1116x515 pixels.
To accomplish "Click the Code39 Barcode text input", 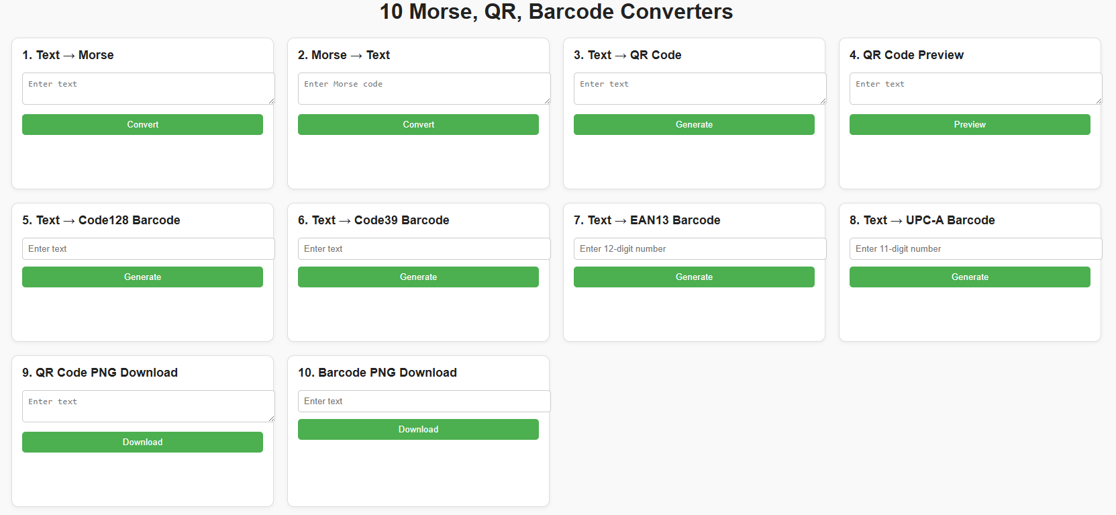I will [423, 248].
